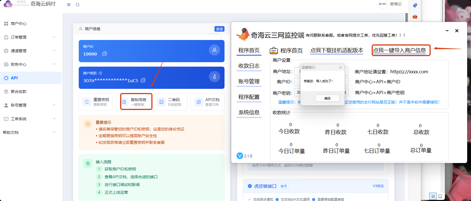Select the list view toggle at bottom right

point(433,196)
